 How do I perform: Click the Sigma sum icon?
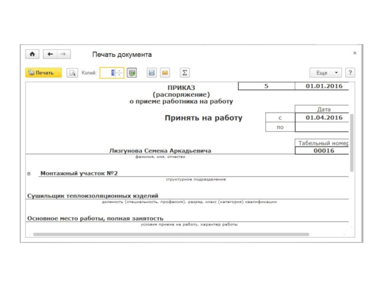point(185,73)
